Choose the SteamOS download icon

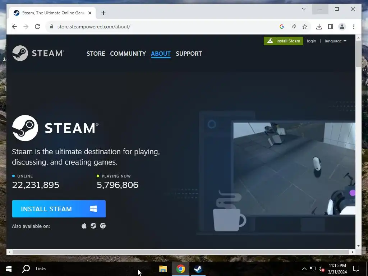pyautogui.click(x=93, y=226)
